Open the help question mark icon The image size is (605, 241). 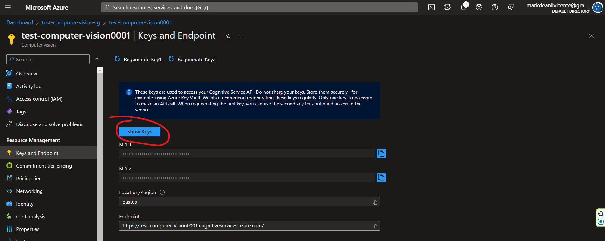(495, 7)
